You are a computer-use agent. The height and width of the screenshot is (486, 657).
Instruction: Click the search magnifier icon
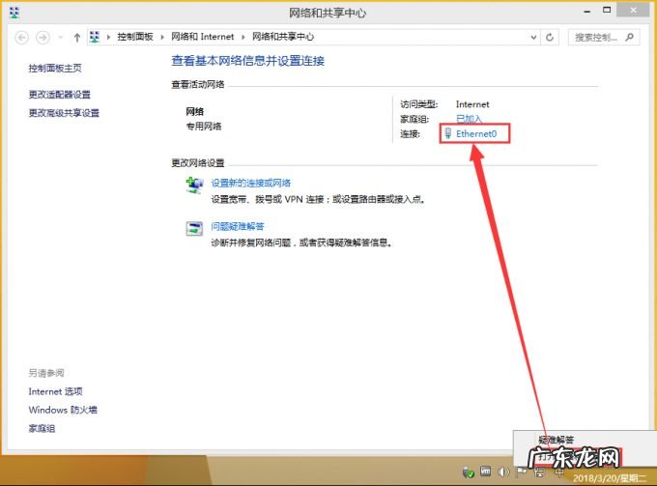coord(629,38)
